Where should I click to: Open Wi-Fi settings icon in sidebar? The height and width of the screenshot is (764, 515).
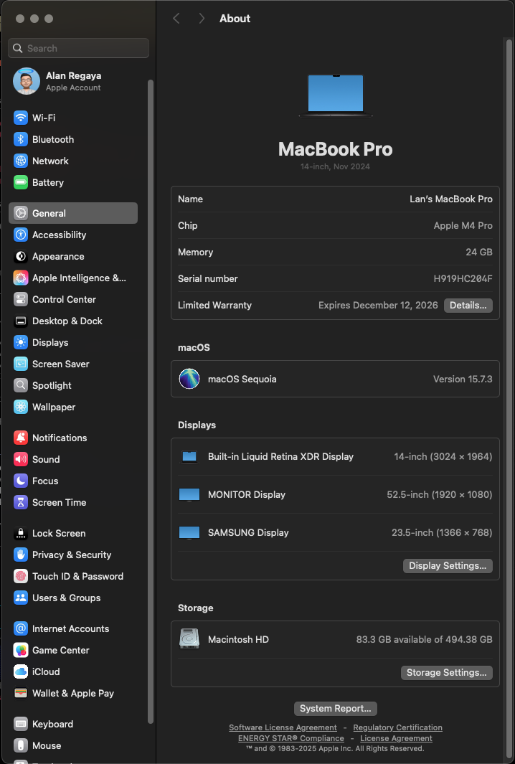click(21, 118)
